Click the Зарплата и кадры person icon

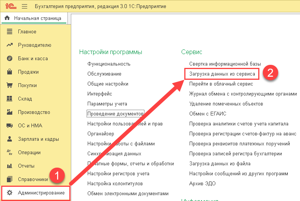10,139
